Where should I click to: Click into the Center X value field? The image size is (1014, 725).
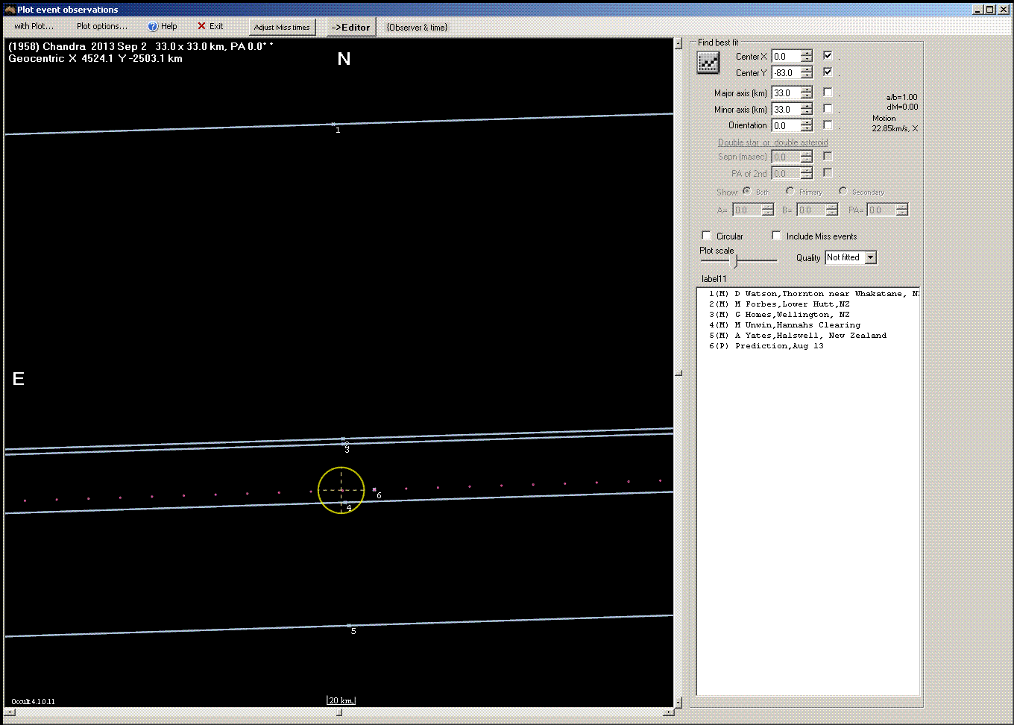click(x=786, y=57)
